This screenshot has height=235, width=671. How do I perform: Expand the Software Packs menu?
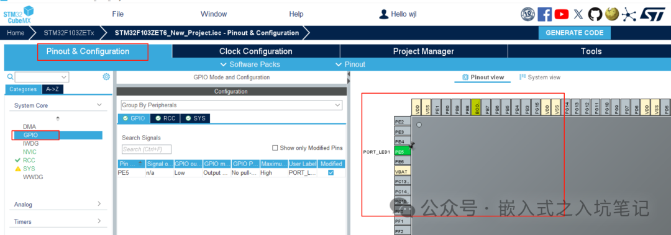click(x=250, y=64)
